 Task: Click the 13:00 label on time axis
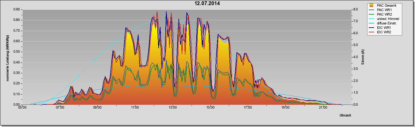[x=173, y=108]
